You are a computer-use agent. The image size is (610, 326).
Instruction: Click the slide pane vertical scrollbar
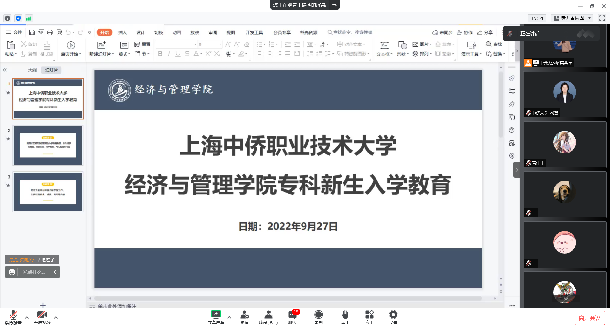tap(501, 105)
